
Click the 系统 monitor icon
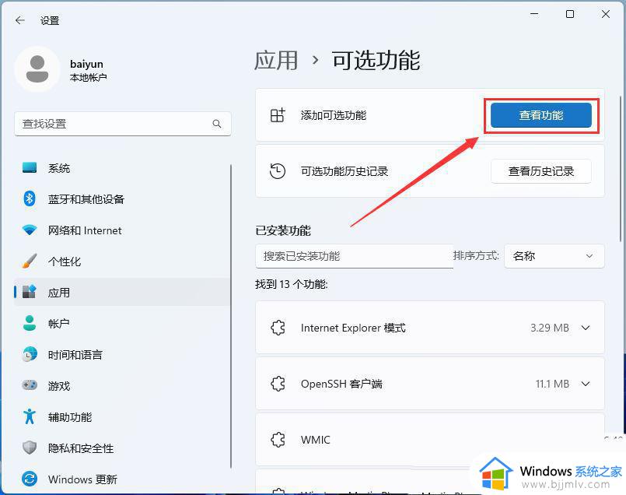coord(30,168)
